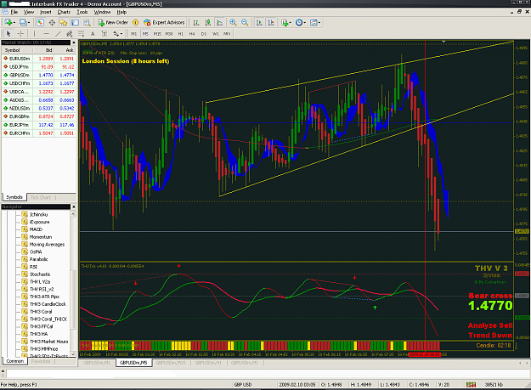The width and height of the screenshot is (531, 390).
Task: Select EURUSDm row in Market Watch
Action: (39, 59)
